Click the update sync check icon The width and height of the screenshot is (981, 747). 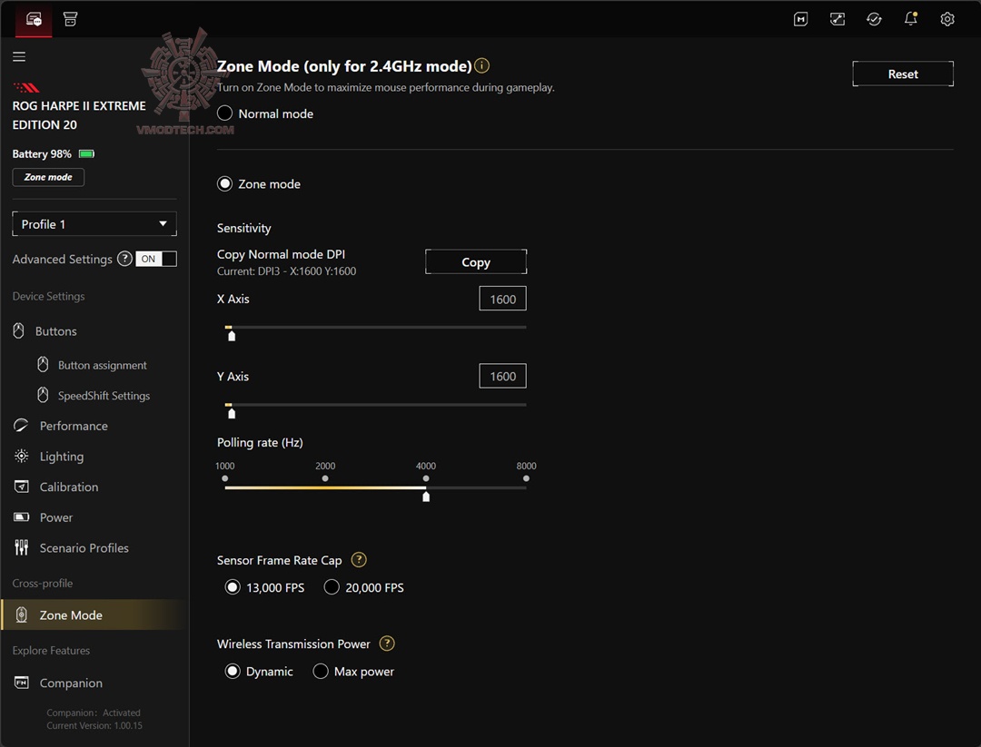[874, 19]
